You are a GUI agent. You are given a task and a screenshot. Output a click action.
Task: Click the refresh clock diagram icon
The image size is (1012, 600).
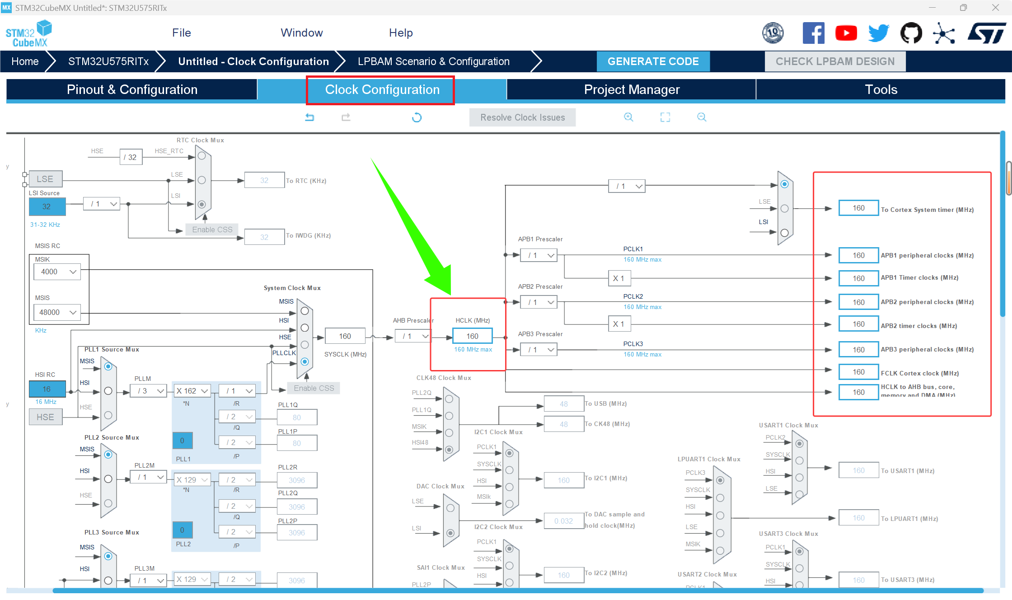(417, 117)
